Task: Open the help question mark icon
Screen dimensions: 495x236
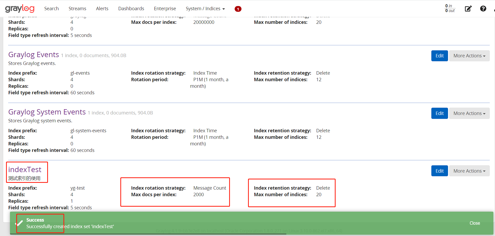Action: 483,9
